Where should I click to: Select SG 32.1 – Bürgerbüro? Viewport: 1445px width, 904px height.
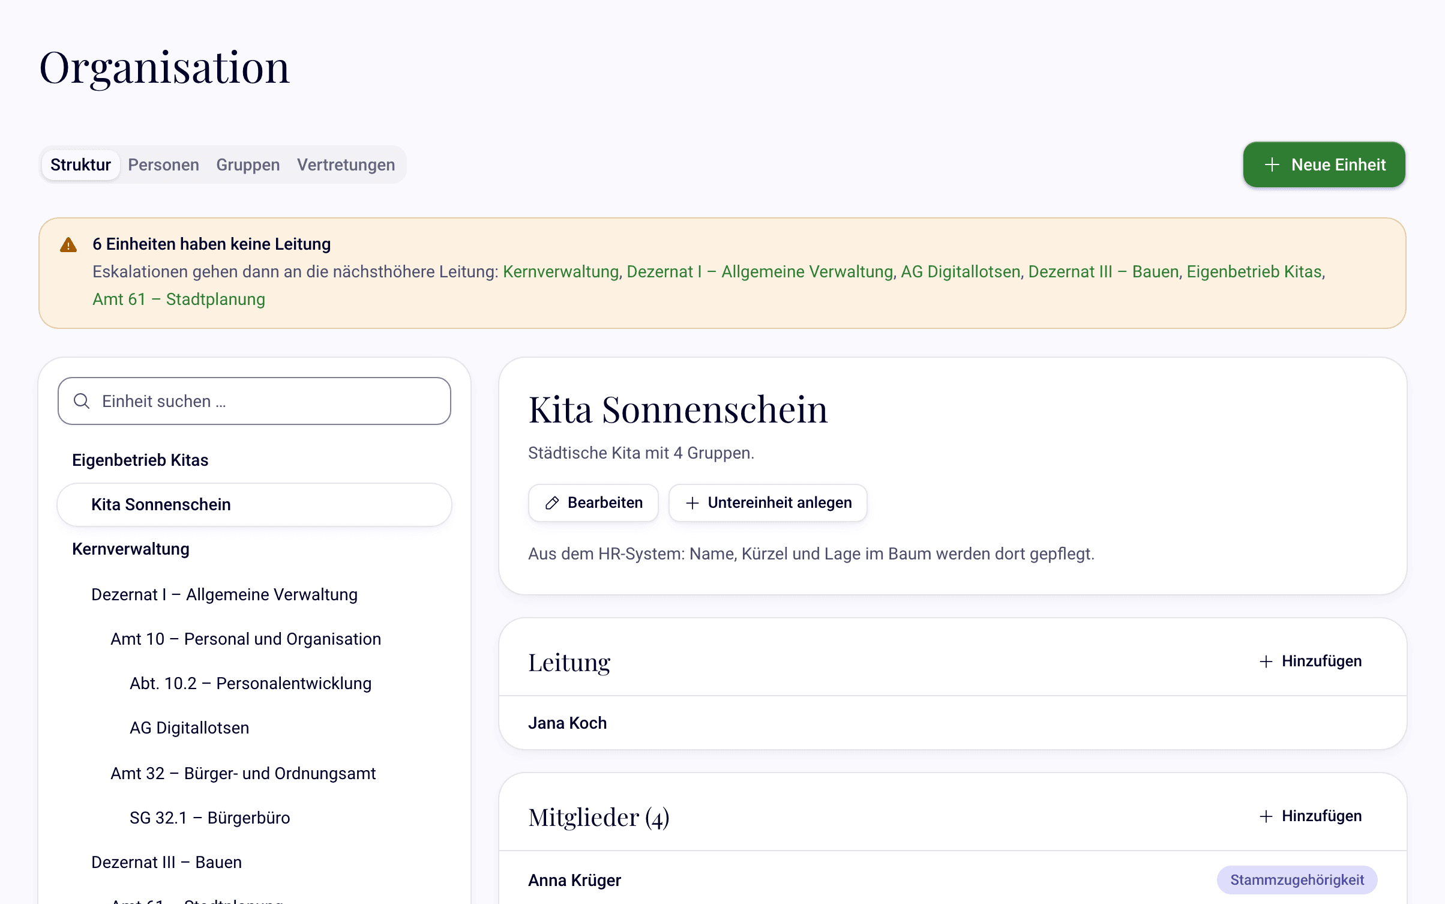pyautogui.click(x=254, y=818)
